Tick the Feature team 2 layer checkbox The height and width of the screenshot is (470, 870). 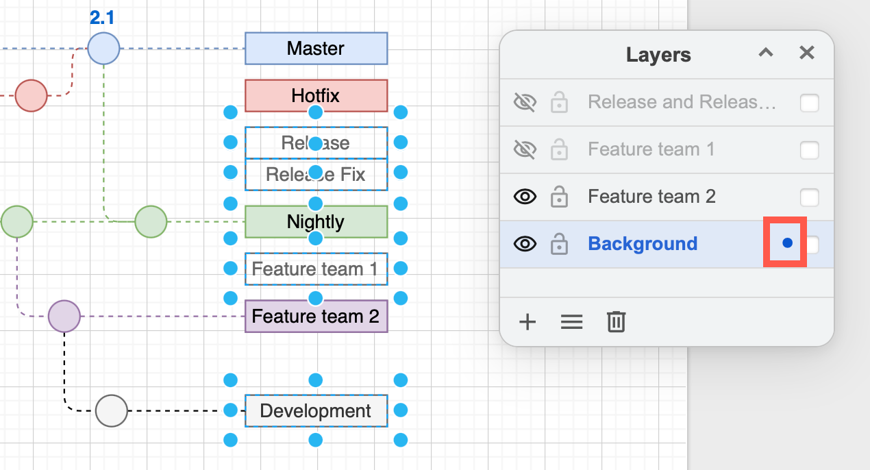pos(810,197)
